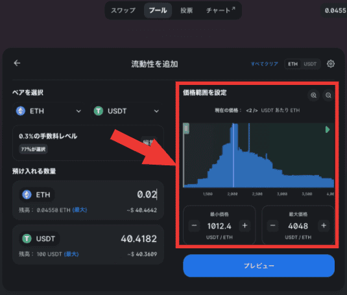Click すべてクリア link
347x295 pixels.
[264, 64]
